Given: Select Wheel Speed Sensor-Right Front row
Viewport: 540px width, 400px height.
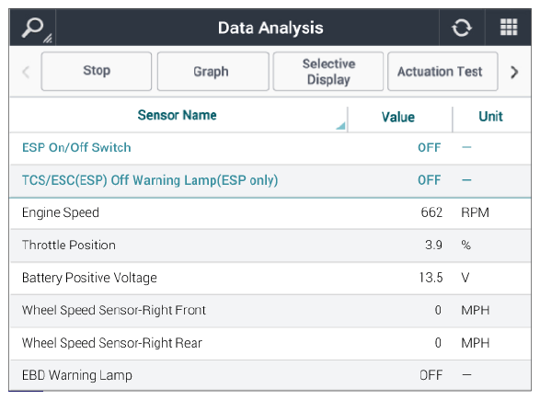Looking at the screenshot, I should (270, 311).
